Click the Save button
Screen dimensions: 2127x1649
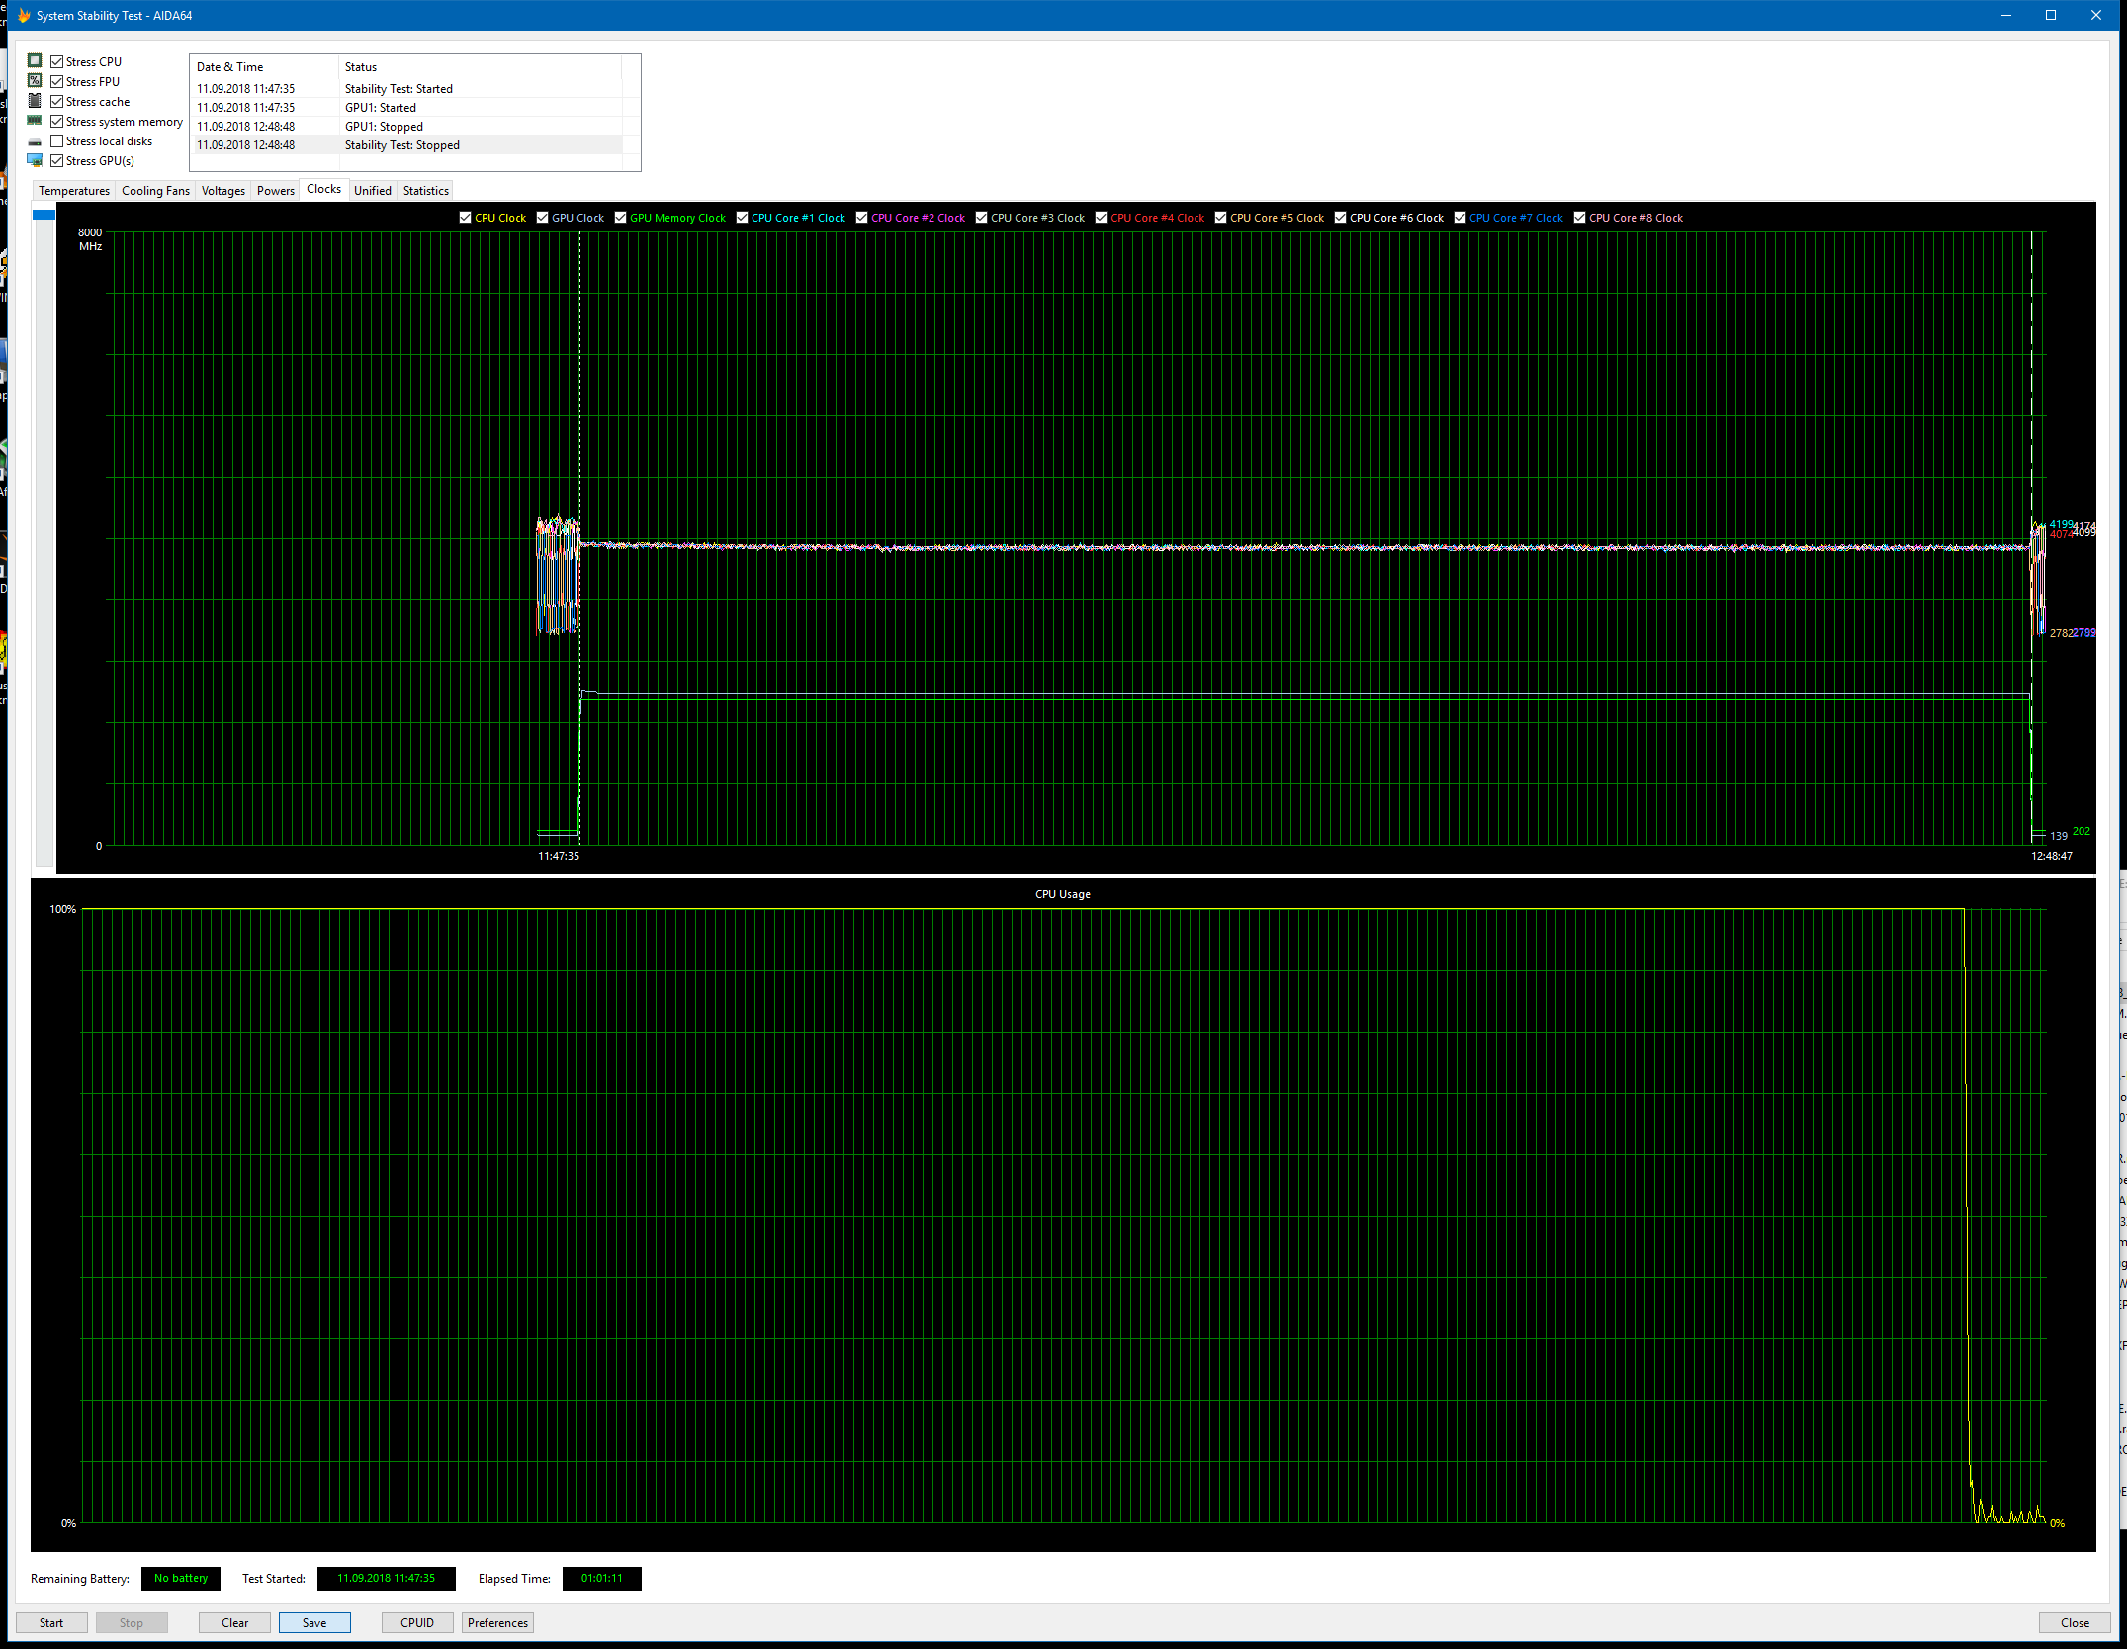click(x=314, y=1622)
